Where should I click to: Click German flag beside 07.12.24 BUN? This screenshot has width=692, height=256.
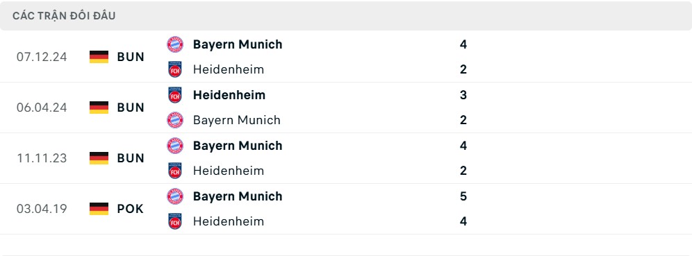pos(99,57)
